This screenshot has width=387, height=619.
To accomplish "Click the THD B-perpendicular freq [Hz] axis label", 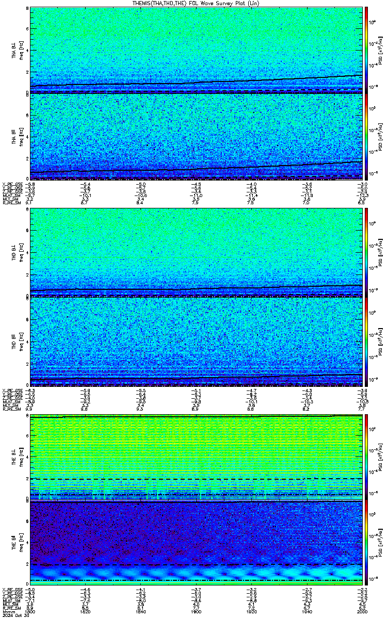I will tap(21, 252).
